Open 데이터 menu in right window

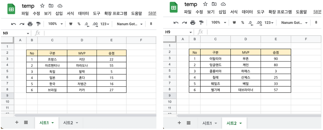tap(247, 12)
